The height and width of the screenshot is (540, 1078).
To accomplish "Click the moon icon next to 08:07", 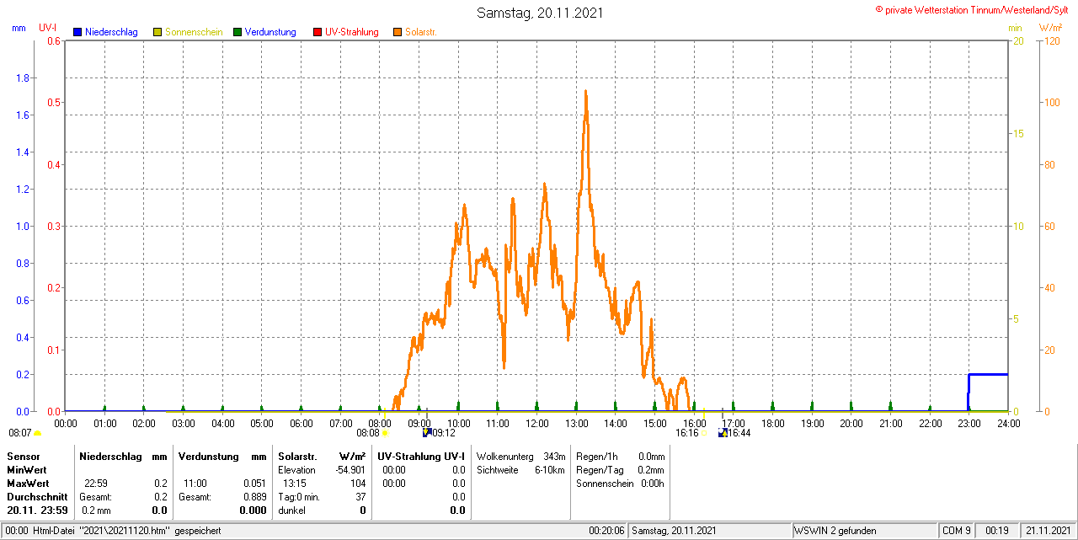I will (37, 434).
